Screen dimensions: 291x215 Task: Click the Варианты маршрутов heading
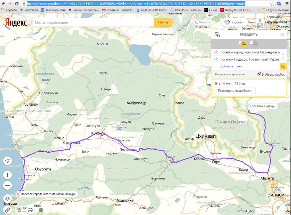(230, 74)
